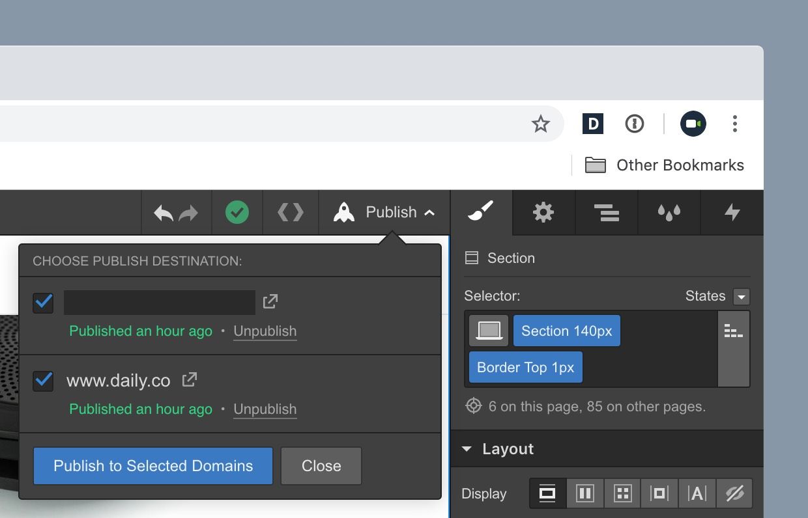The image size is (808, 518).
Task: Set display to grid
Action: pos(622,493)
